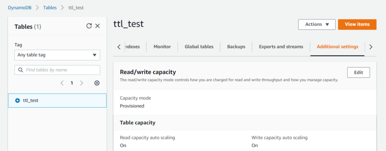This screenshot has height=151, width=386.
Task: Click the ttl_test page heading
Action: coord(129,24)
